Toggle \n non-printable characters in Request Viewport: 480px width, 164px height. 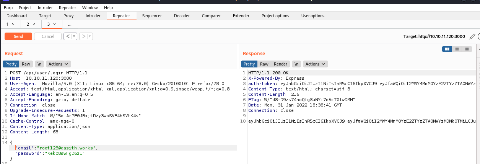[x=39, y=64]
